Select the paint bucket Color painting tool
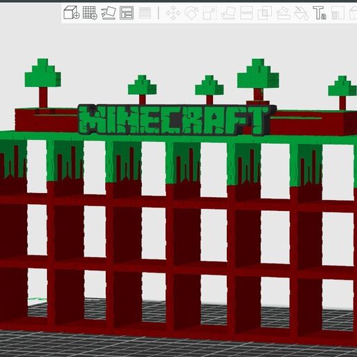Image resolution: width=357 pixels, height=357 pixels. 302,13
